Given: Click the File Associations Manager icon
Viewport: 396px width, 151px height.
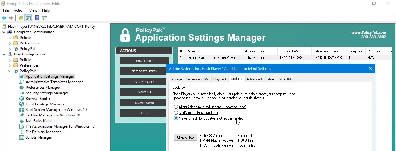Looking at the screenshot, I should 22,126.
